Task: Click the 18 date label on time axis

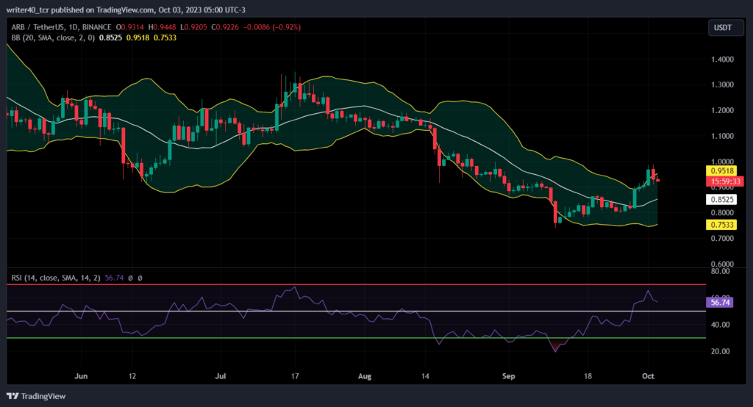Action: click(588, 376)
